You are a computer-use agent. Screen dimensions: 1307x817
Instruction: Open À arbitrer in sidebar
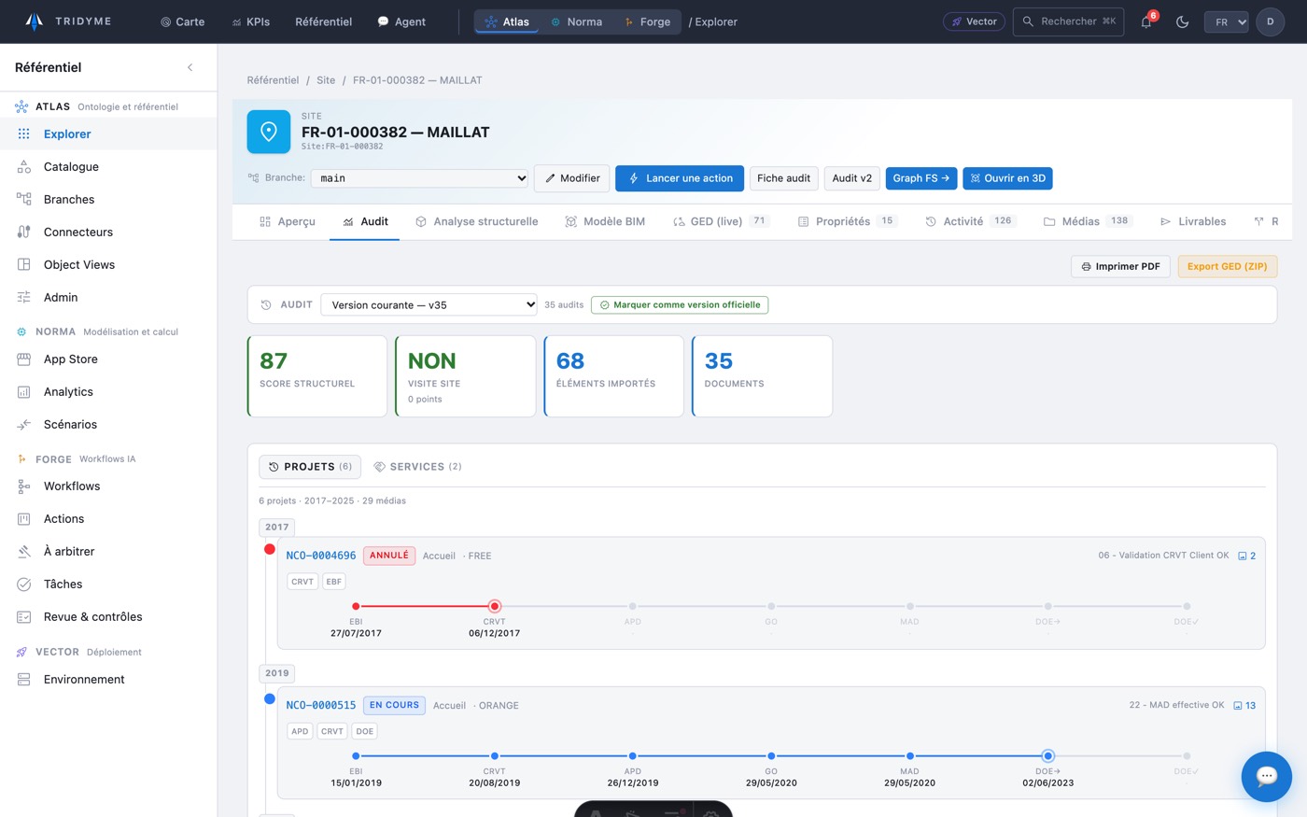[x=69, y=551]
